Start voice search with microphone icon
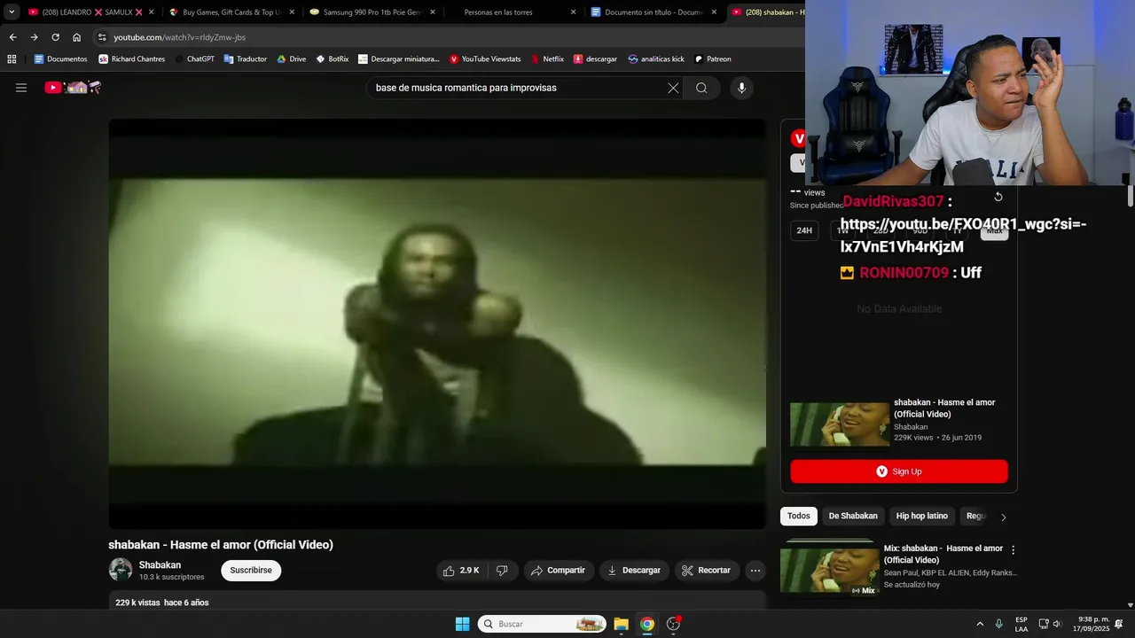The height and width of the screenshot is (638, 1135). [742, 88]
